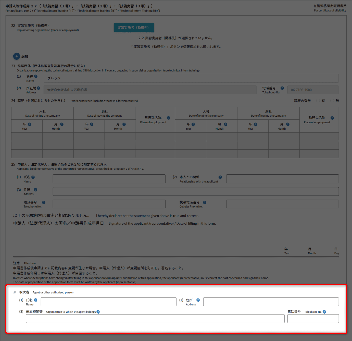Select 無 radio for work experience
Screen dimensions: 352x341
pos(332,101)
